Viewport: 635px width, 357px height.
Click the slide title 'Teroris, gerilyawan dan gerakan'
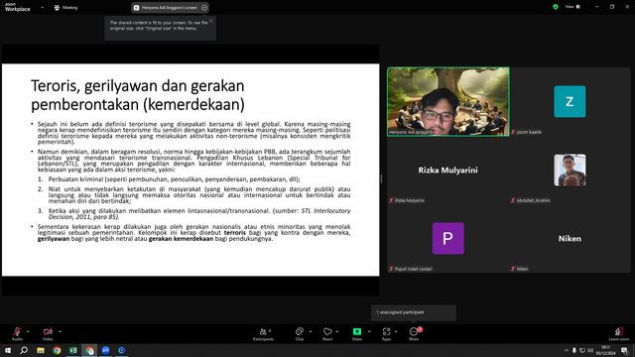138,86
